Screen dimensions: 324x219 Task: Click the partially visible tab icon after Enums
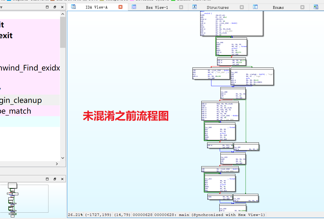[x=316, y=7]
